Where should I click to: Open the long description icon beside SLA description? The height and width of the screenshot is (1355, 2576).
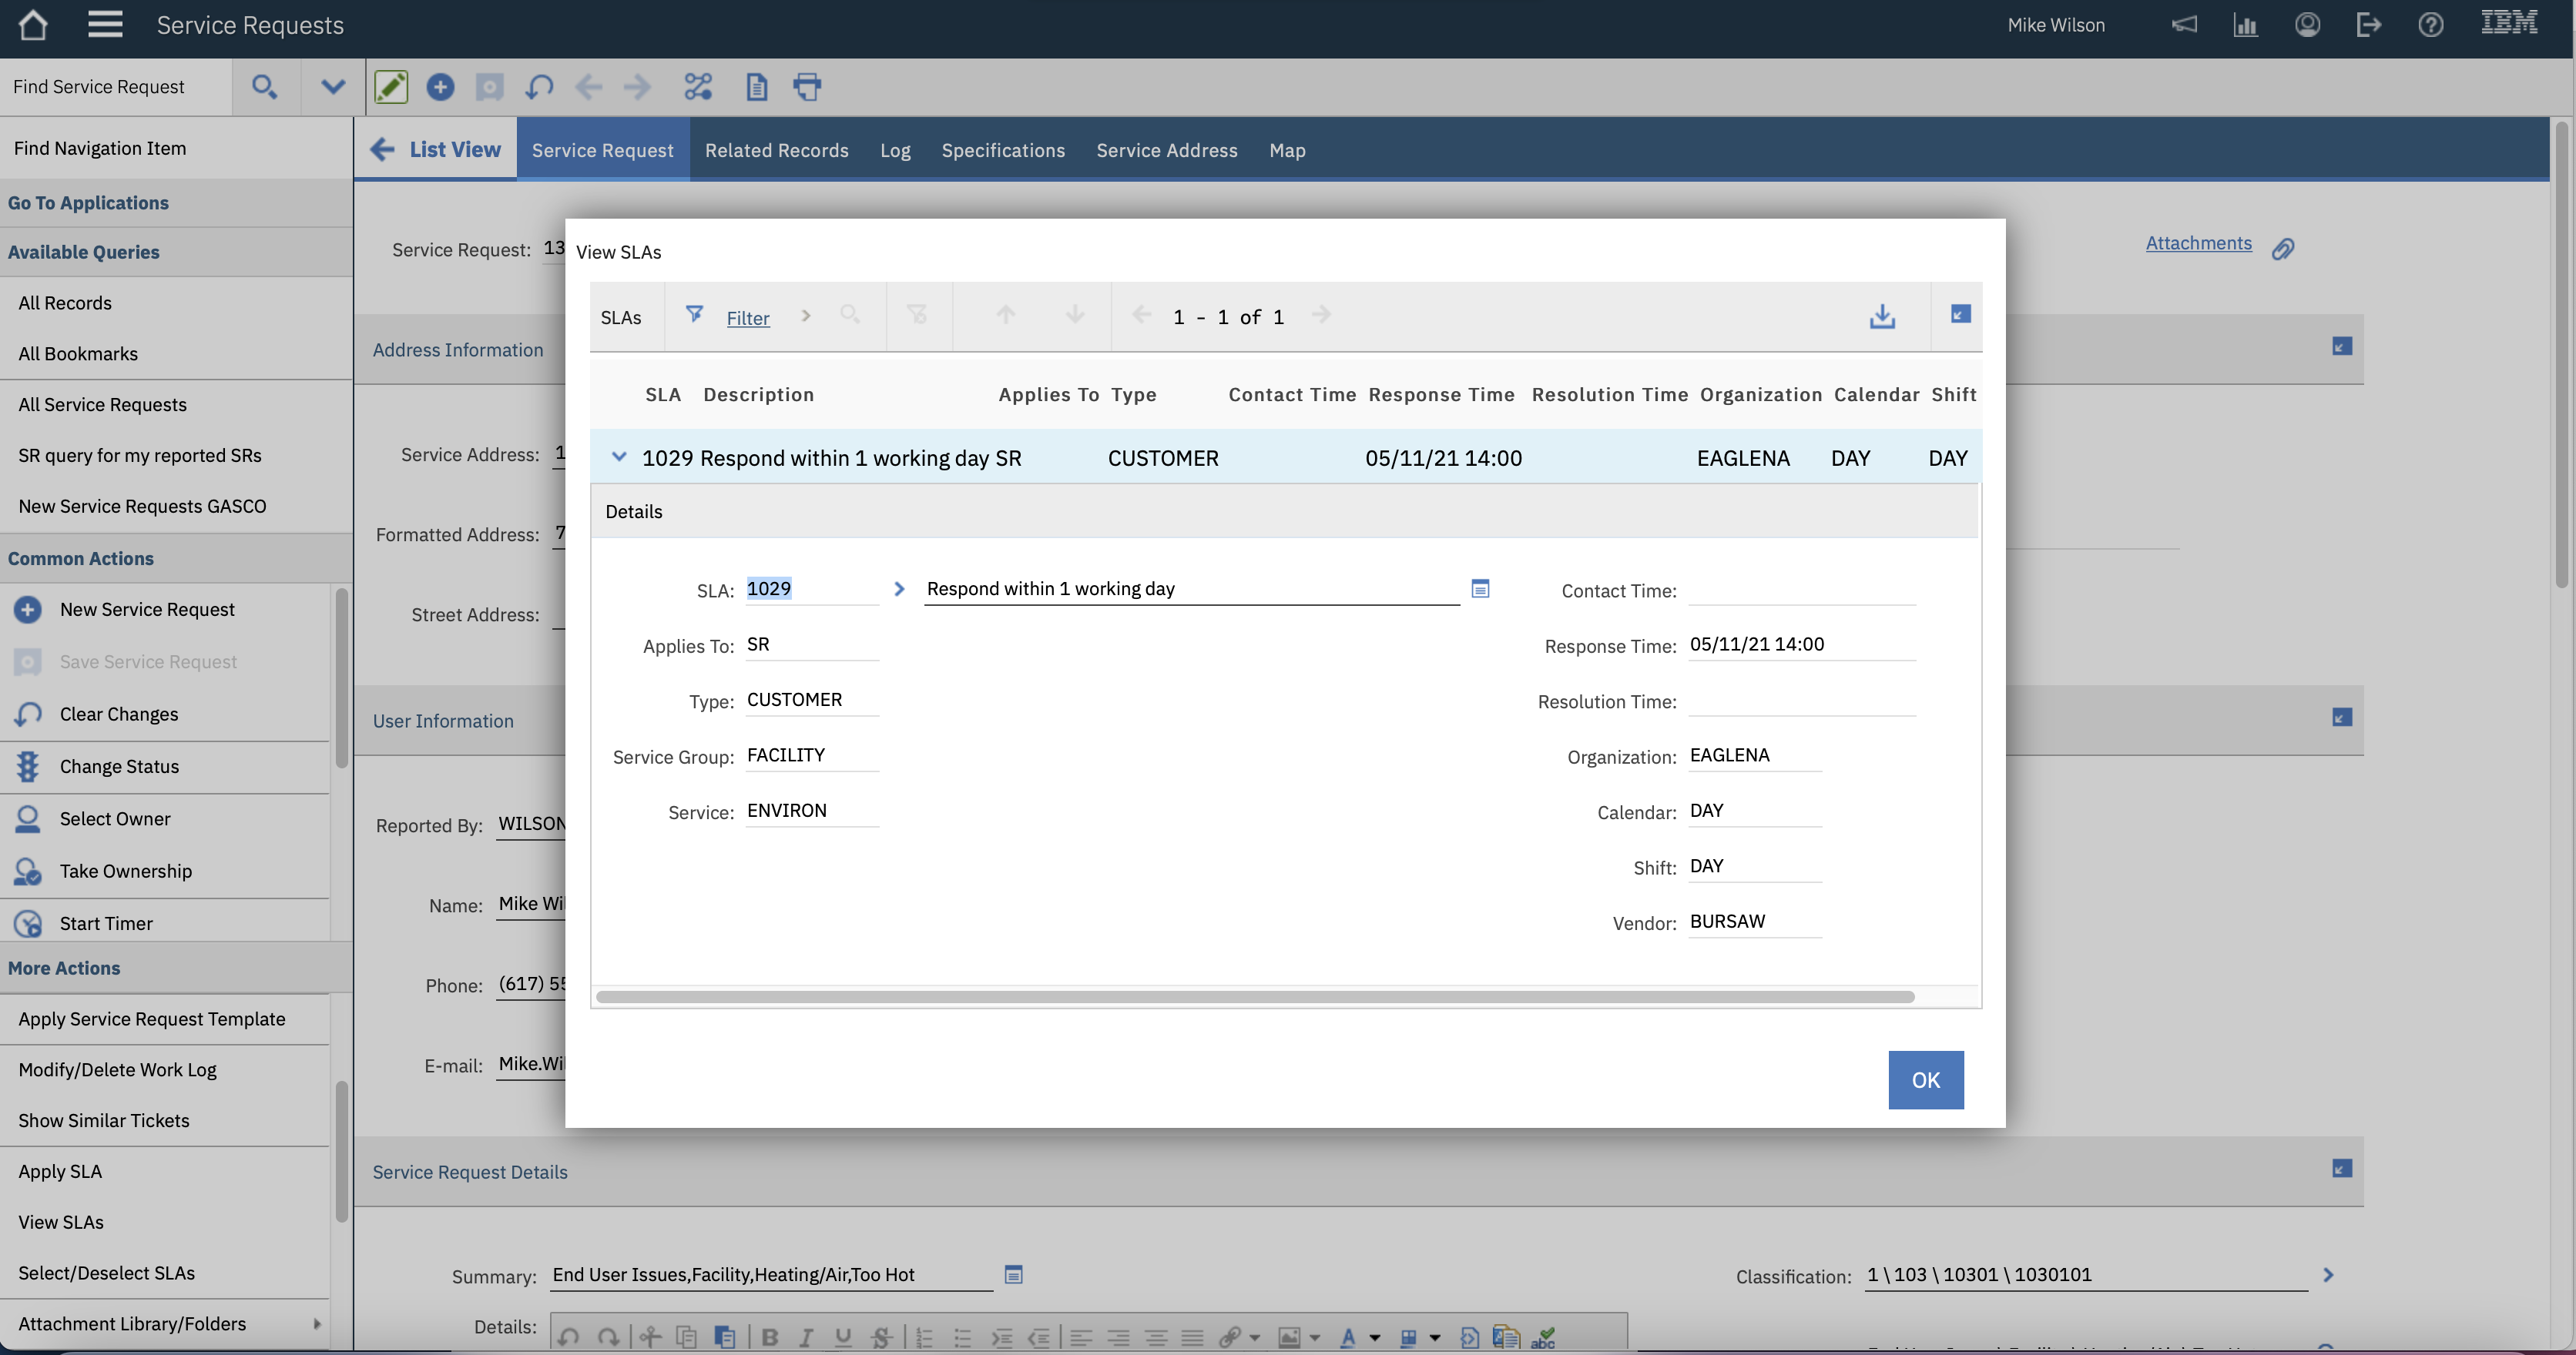1480,588
